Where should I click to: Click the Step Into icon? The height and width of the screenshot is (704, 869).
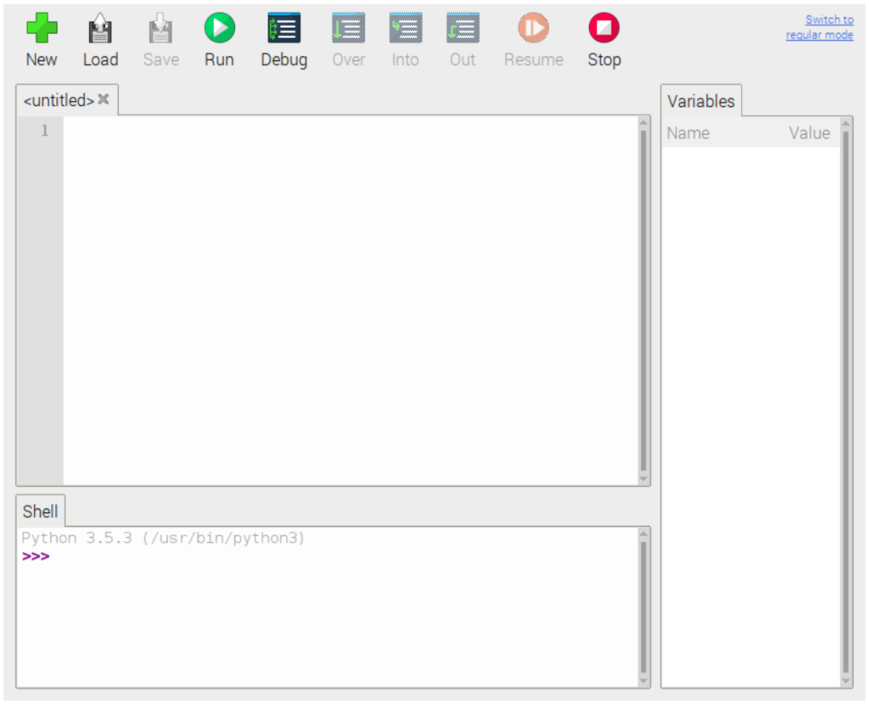(x=405, y=28)
